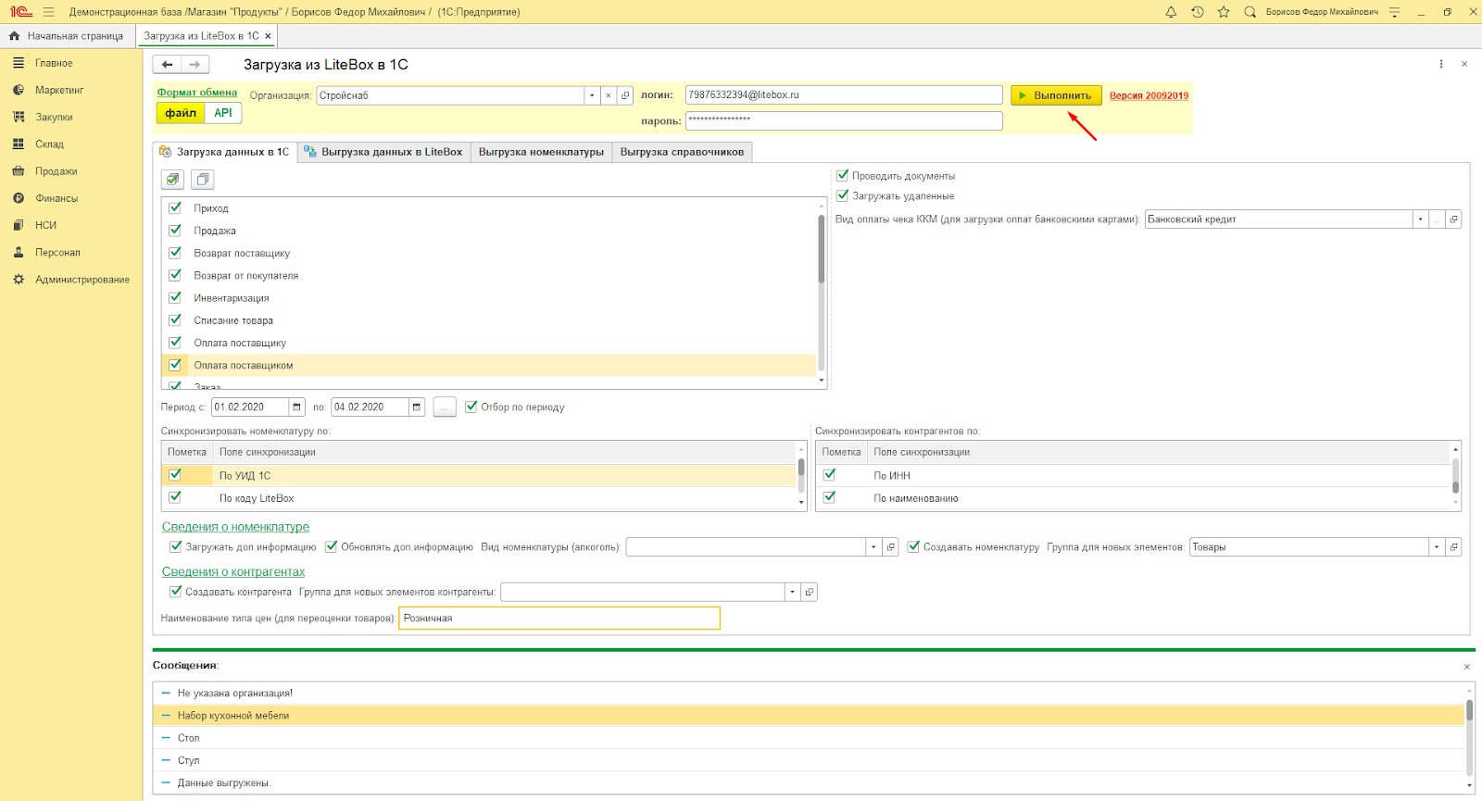Open calendar for period start date
This screenshot has height=801, width=1482.
click(296, 407)
